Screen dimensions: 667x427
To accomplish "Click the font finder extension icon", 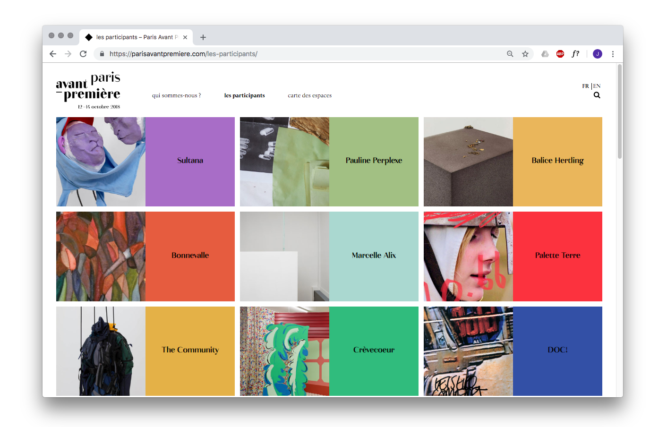I will tap(575, 54).
